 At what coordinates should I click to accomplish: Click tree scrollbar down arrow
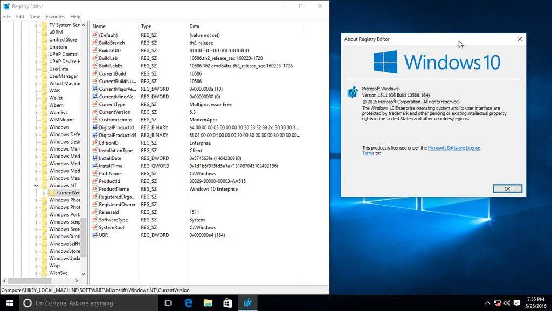[x=84, y=274]
